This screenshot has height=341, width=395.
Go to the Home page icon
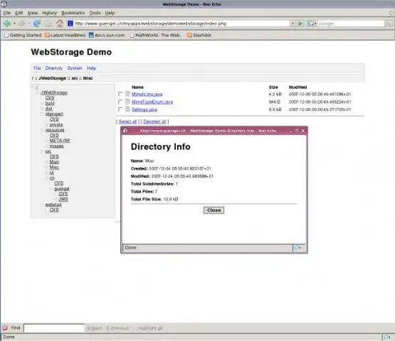(60, 23)
